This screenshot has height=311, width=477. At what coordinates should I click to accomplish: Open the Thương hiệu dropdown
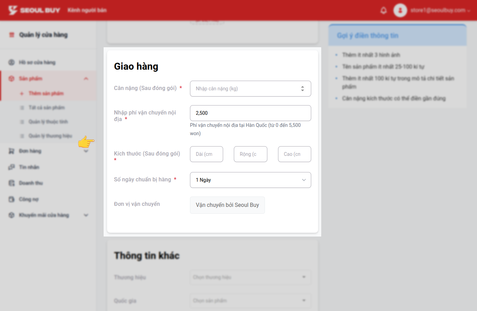[250, 277]
